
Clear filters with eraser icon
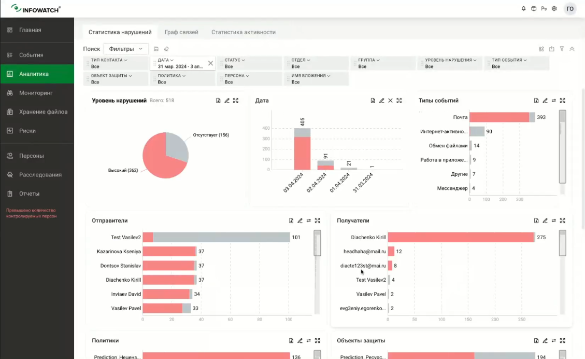click(166, 49)
